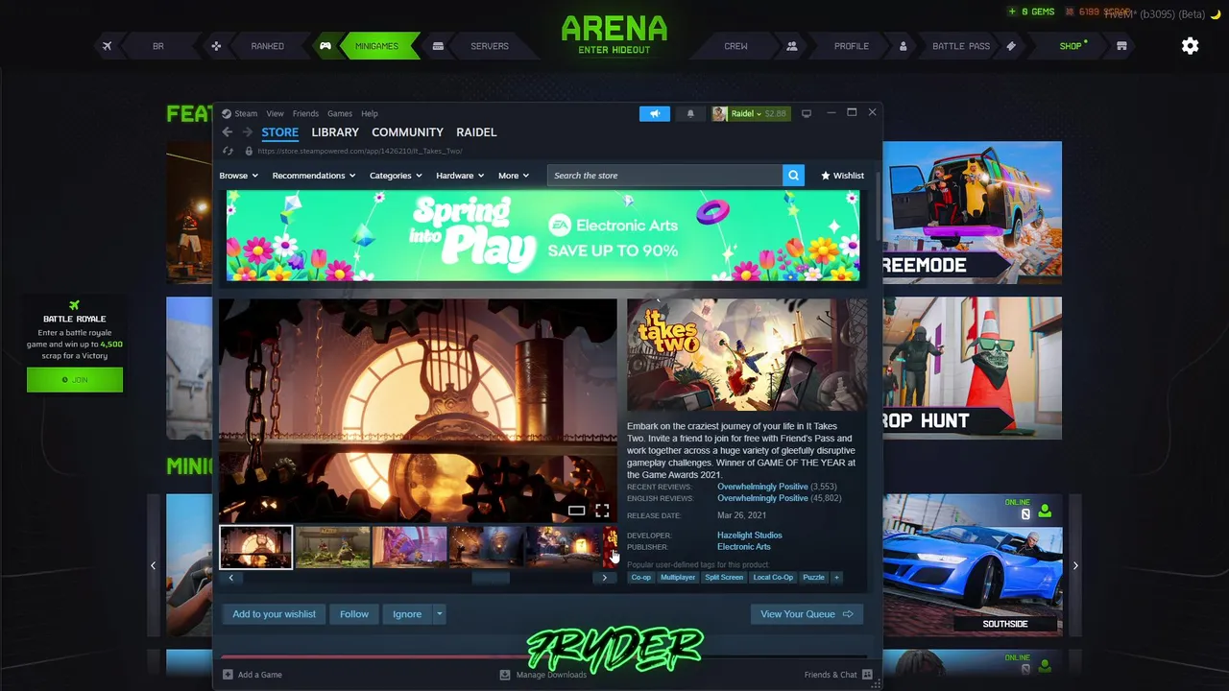Click the Steam forward navigation arrow

tap(247, 132)
